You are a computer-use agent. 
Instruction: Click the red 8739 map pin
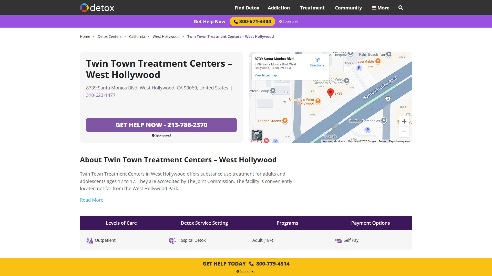(331, 93)
